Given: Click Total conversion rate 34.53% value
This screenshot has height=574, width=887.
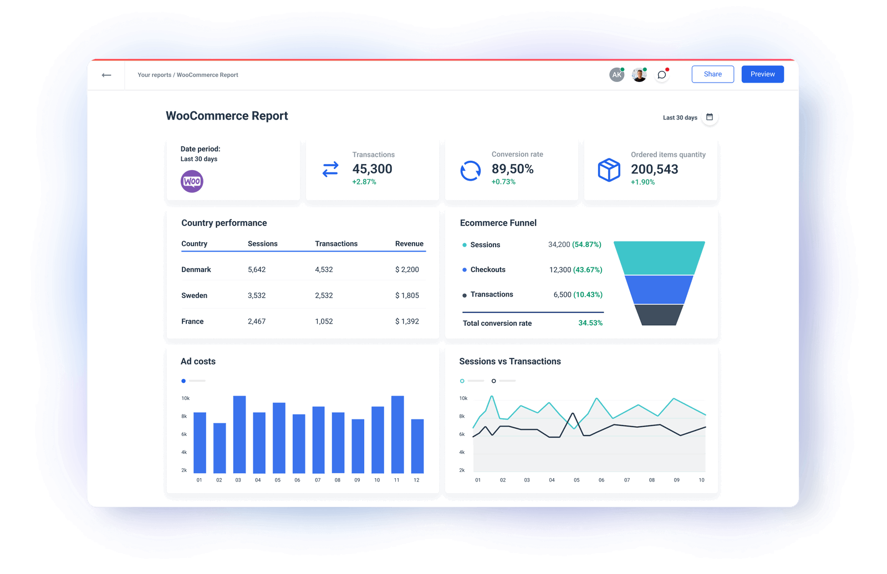Looking at the screenshot, I should 590,323.
